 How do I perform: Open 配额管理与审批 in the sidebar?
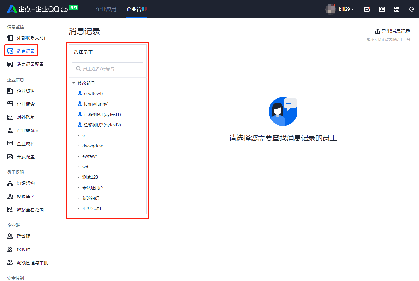point(33,262)
